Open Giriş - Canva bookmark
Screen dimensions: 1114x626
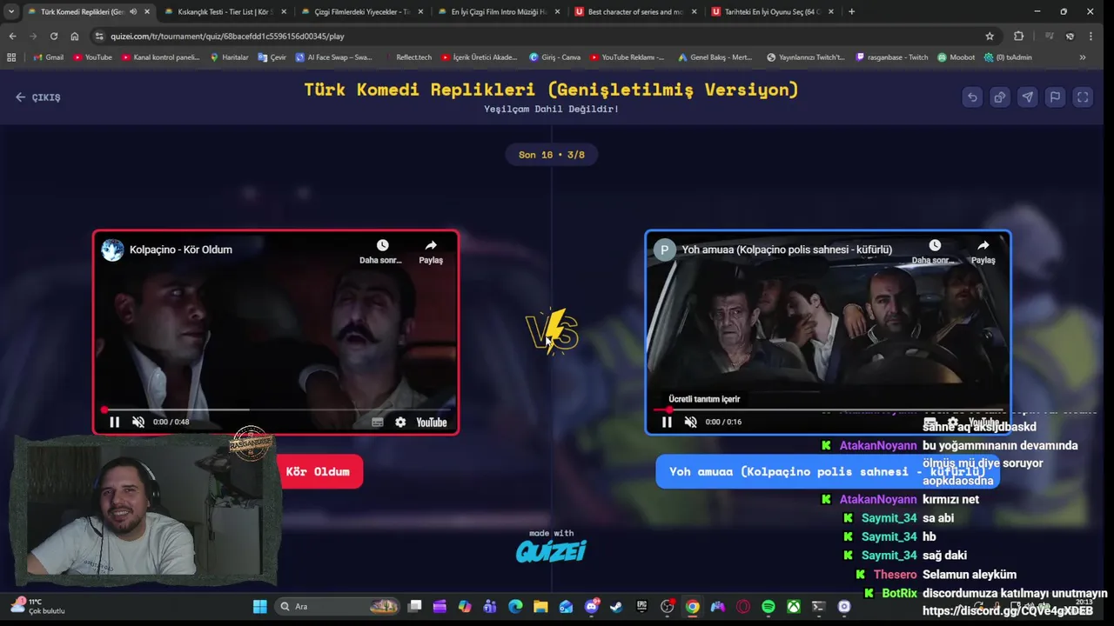(x=555, y=57)
